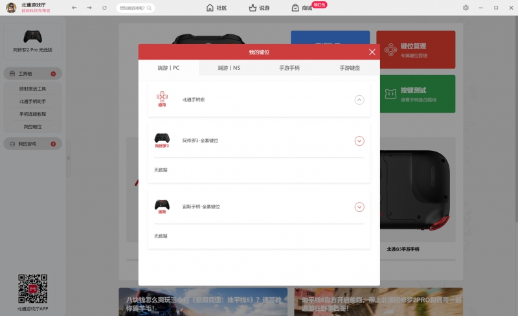Go forward with the right arrow
518x316 pixels.
[89, 8]
